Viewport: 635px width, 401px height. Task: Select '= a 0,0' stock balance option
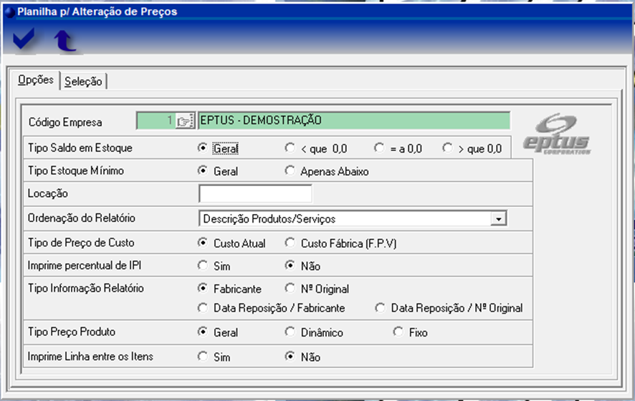(x=379, y=148)
